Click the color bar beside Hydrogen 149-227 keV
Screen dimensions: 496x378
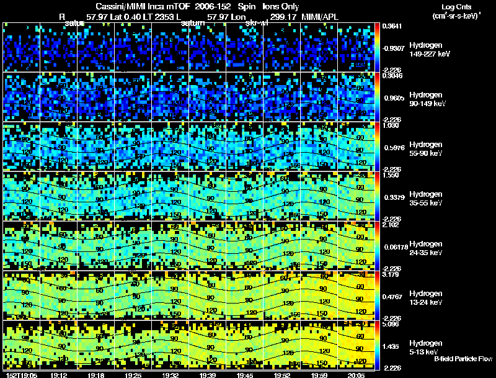377,47
